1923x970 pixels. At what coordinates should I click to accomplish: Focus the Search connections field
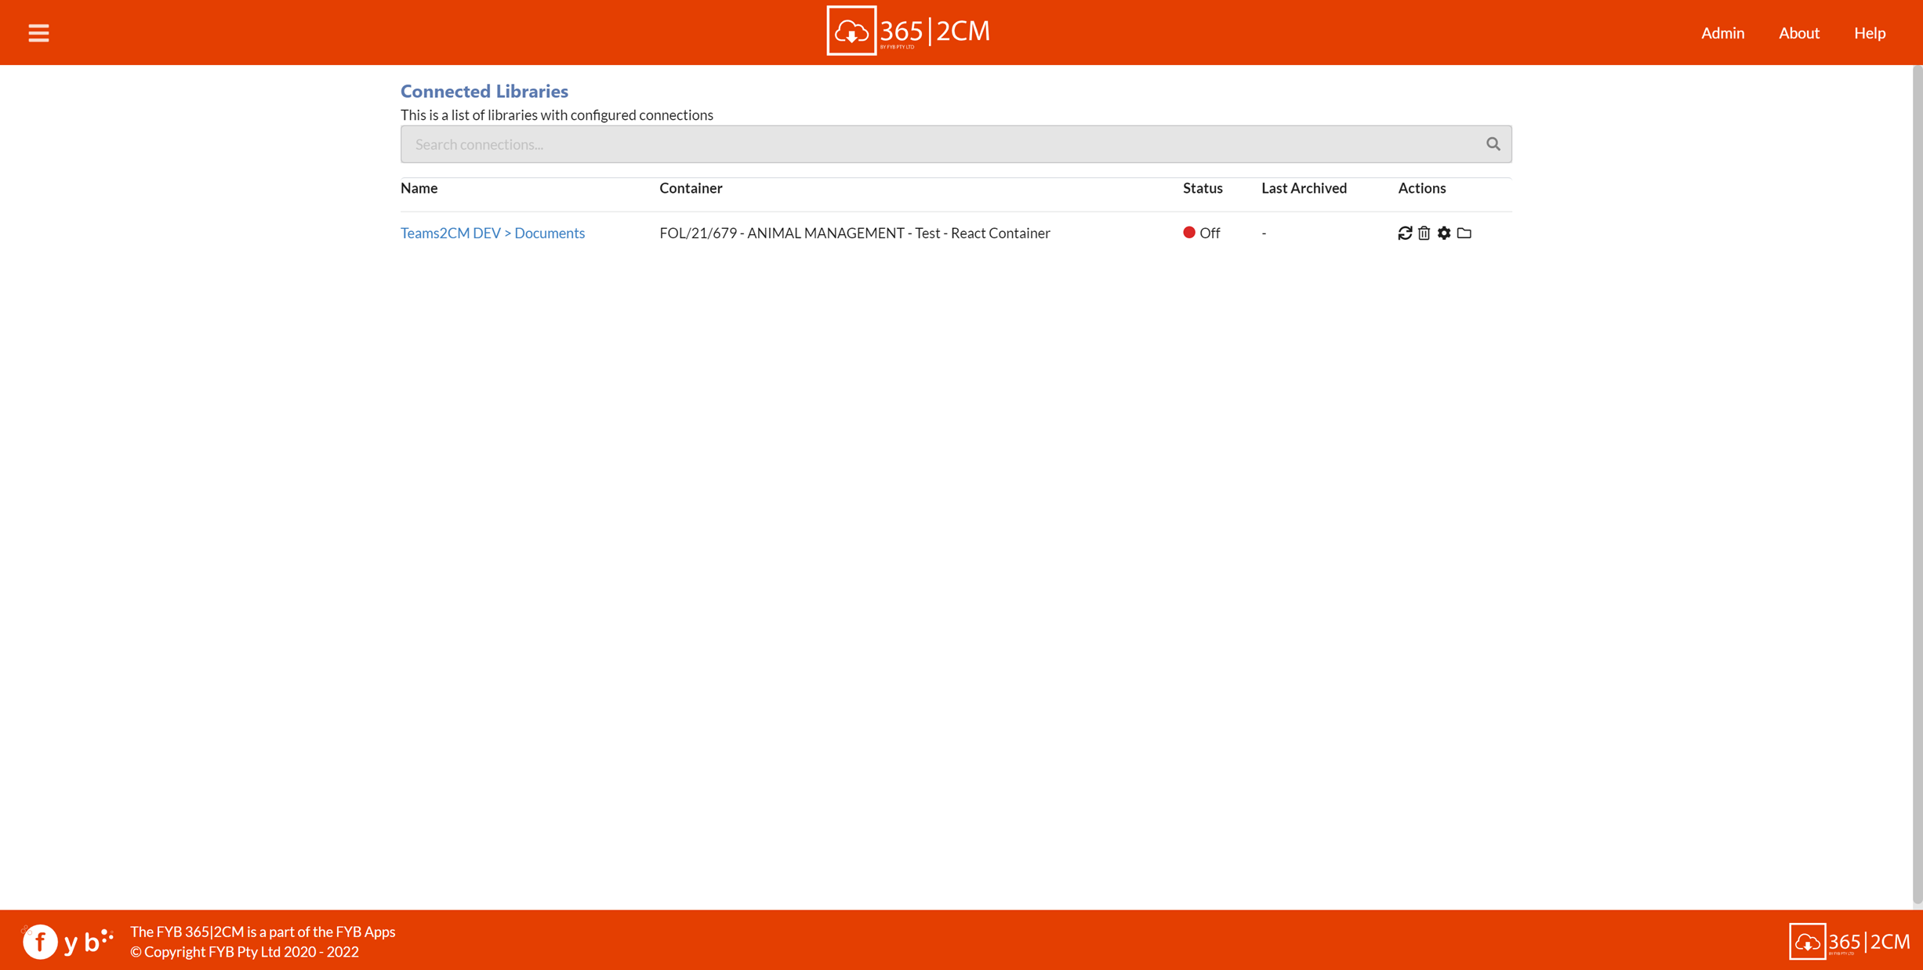point(956,144)
